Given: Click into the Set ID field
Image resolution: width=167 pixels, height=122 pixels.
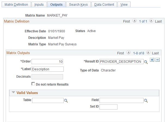Looking at the screenshot, I should [x=109, y=107].
